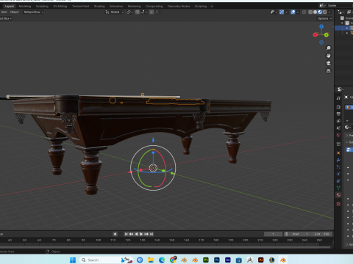The image size is (353, 264).
Task: Expand the highlighted object row in the Outliner
Action: pos(347,28)
